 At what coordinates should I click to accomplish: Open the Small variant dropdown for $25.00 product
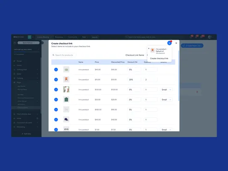[x=166, y=99]
